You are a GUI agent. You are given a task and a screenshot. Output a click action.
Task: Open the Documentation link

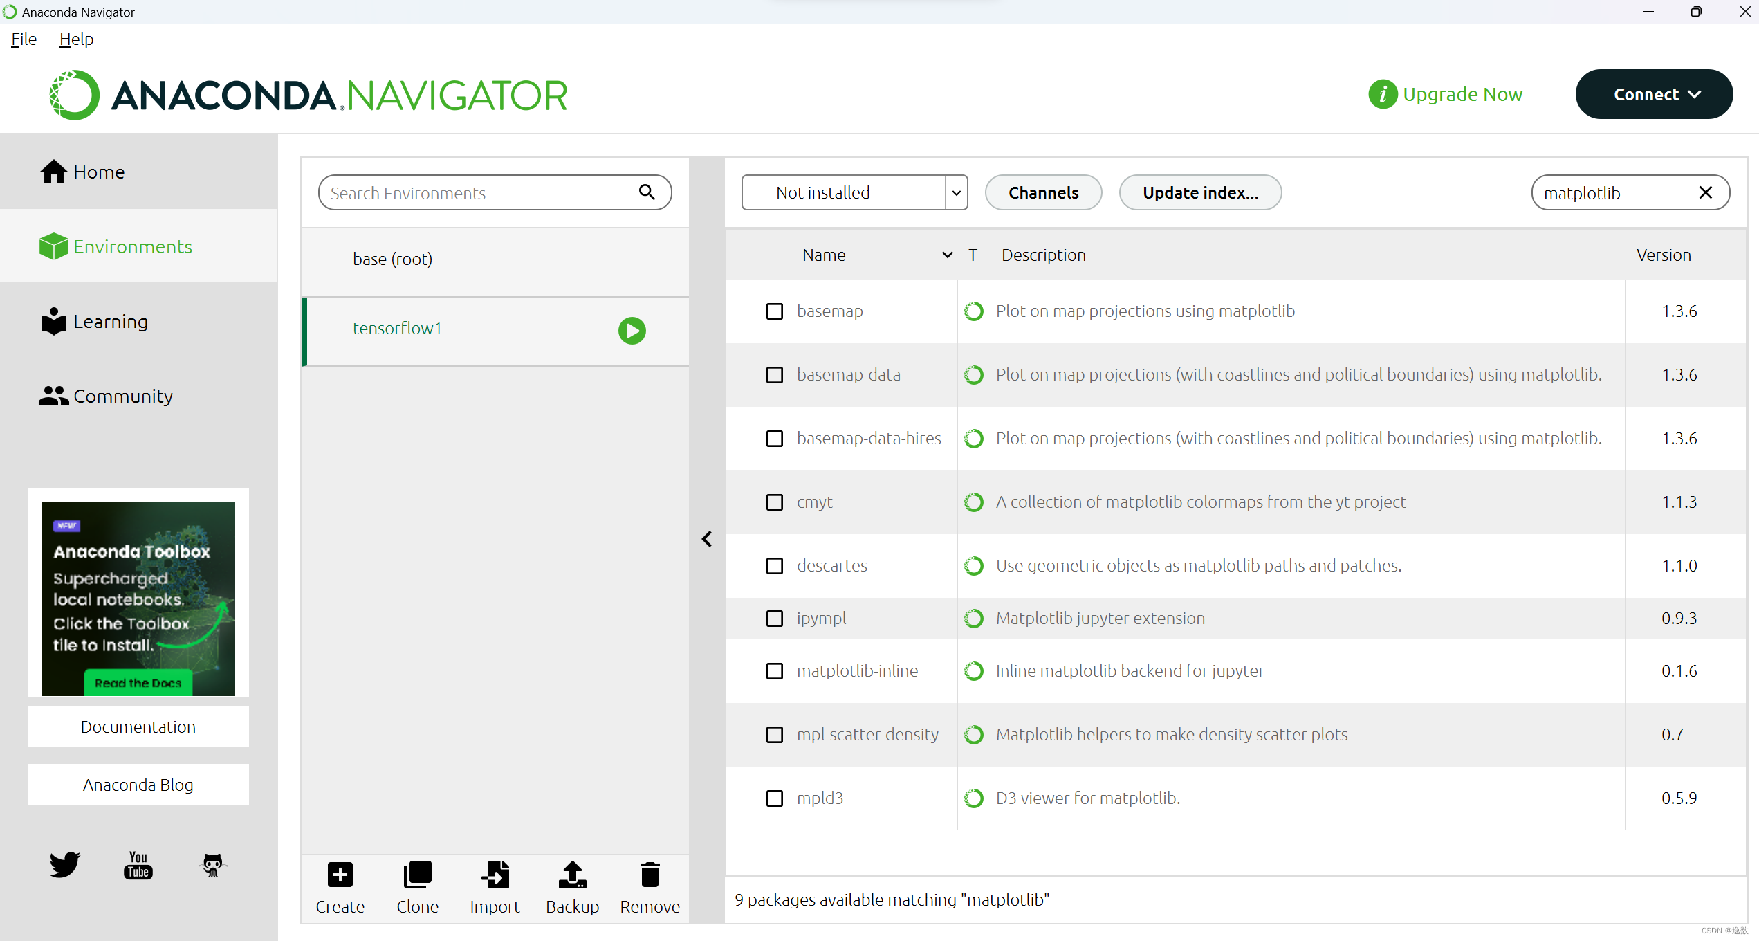138,727
